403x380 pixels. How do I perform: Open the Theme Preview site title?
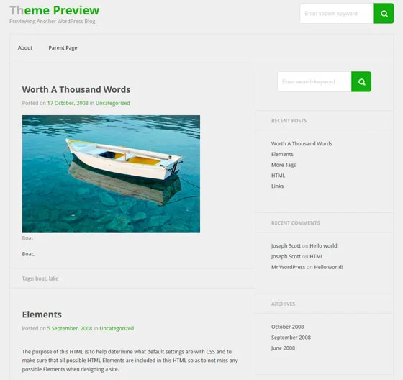coord(54,10)
